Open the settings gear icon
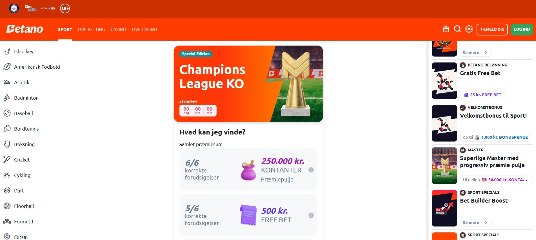 pyautogui.click(x=469, y=29)
